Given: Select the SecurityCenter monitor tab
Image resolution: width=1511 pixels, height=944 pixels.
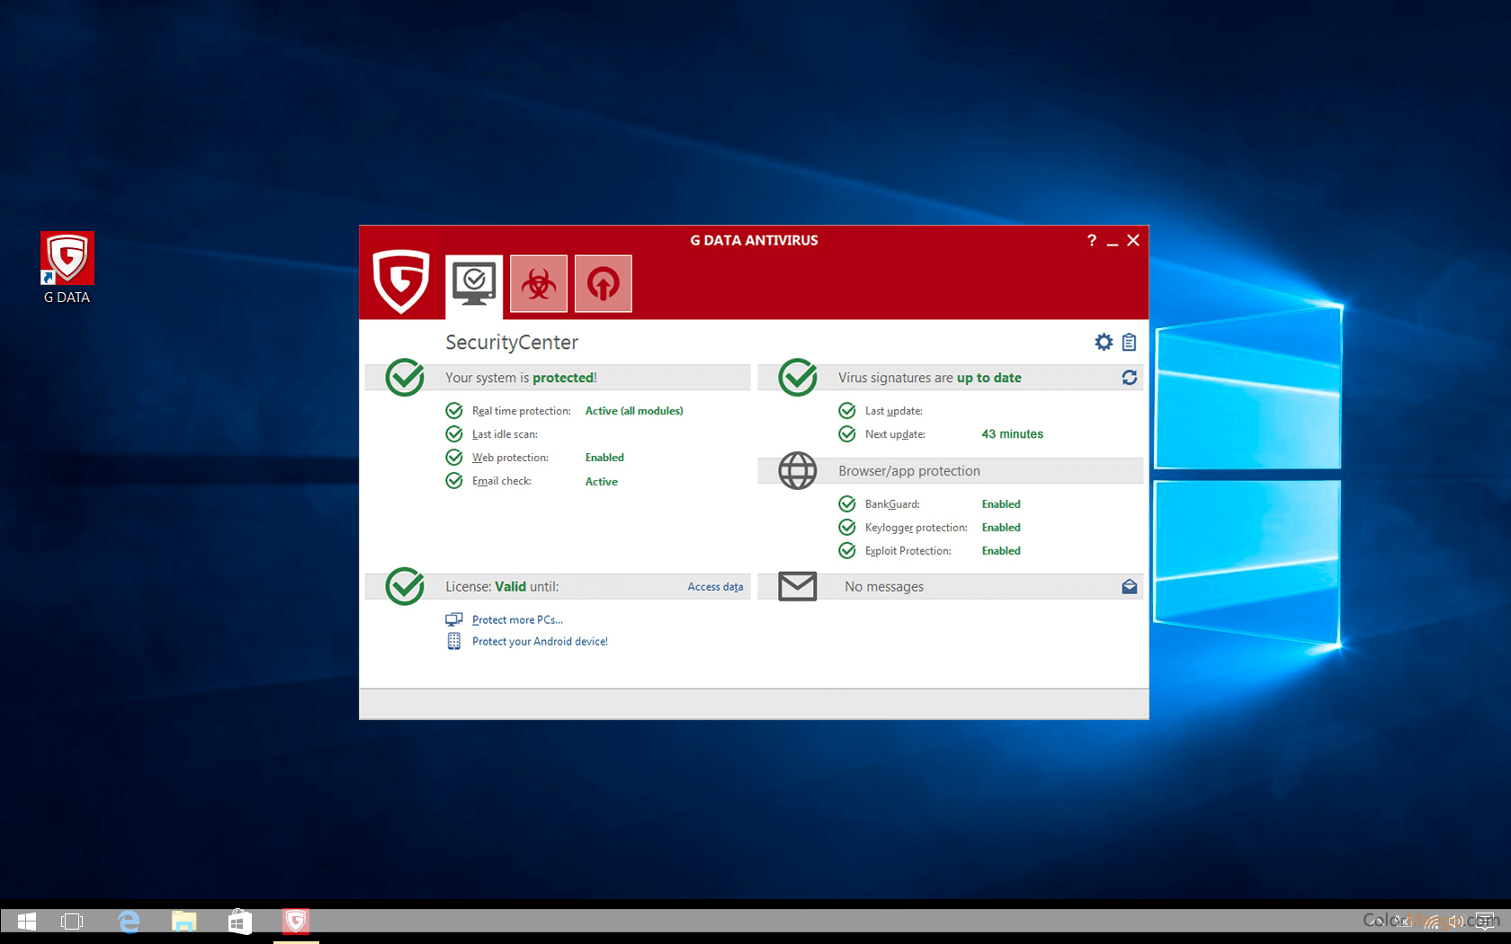Looking at the screenshot, I should [474, 284].
